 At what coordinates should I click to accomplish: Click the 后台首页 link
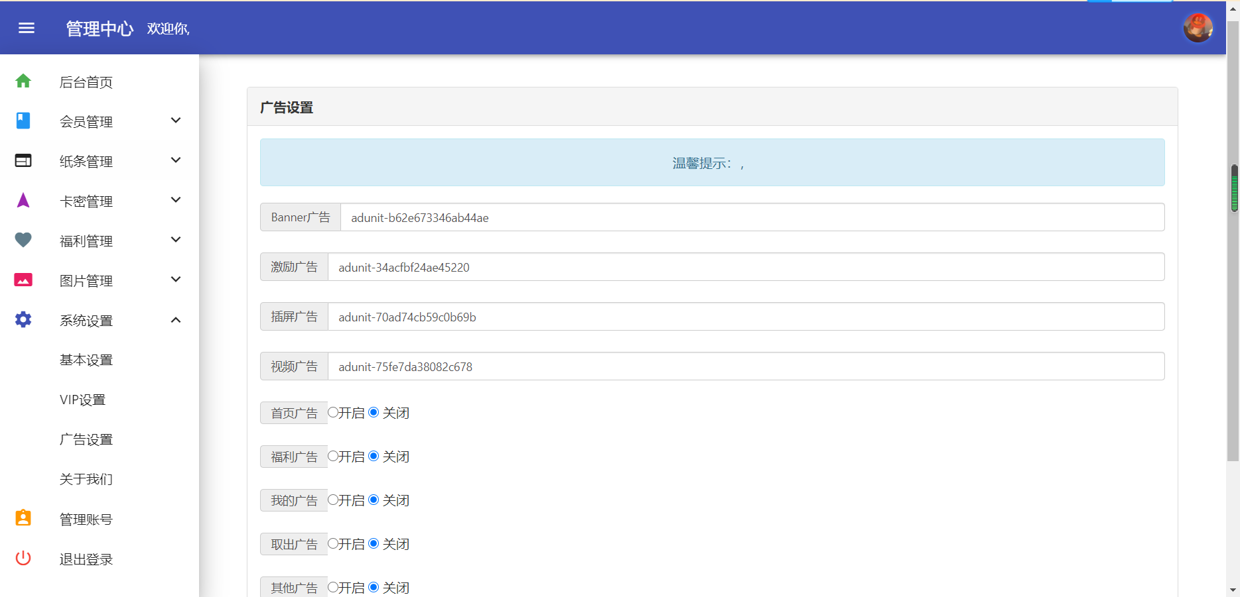pyautogui.click(x=86, y=82)
